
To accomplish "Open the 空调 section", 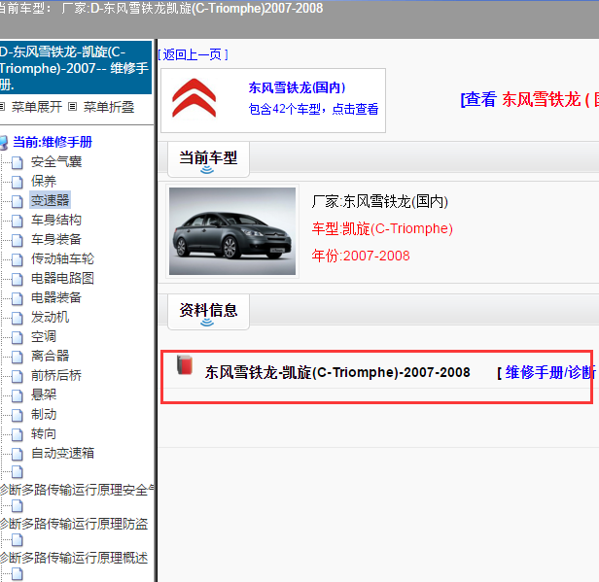I will tap(44, 336).
